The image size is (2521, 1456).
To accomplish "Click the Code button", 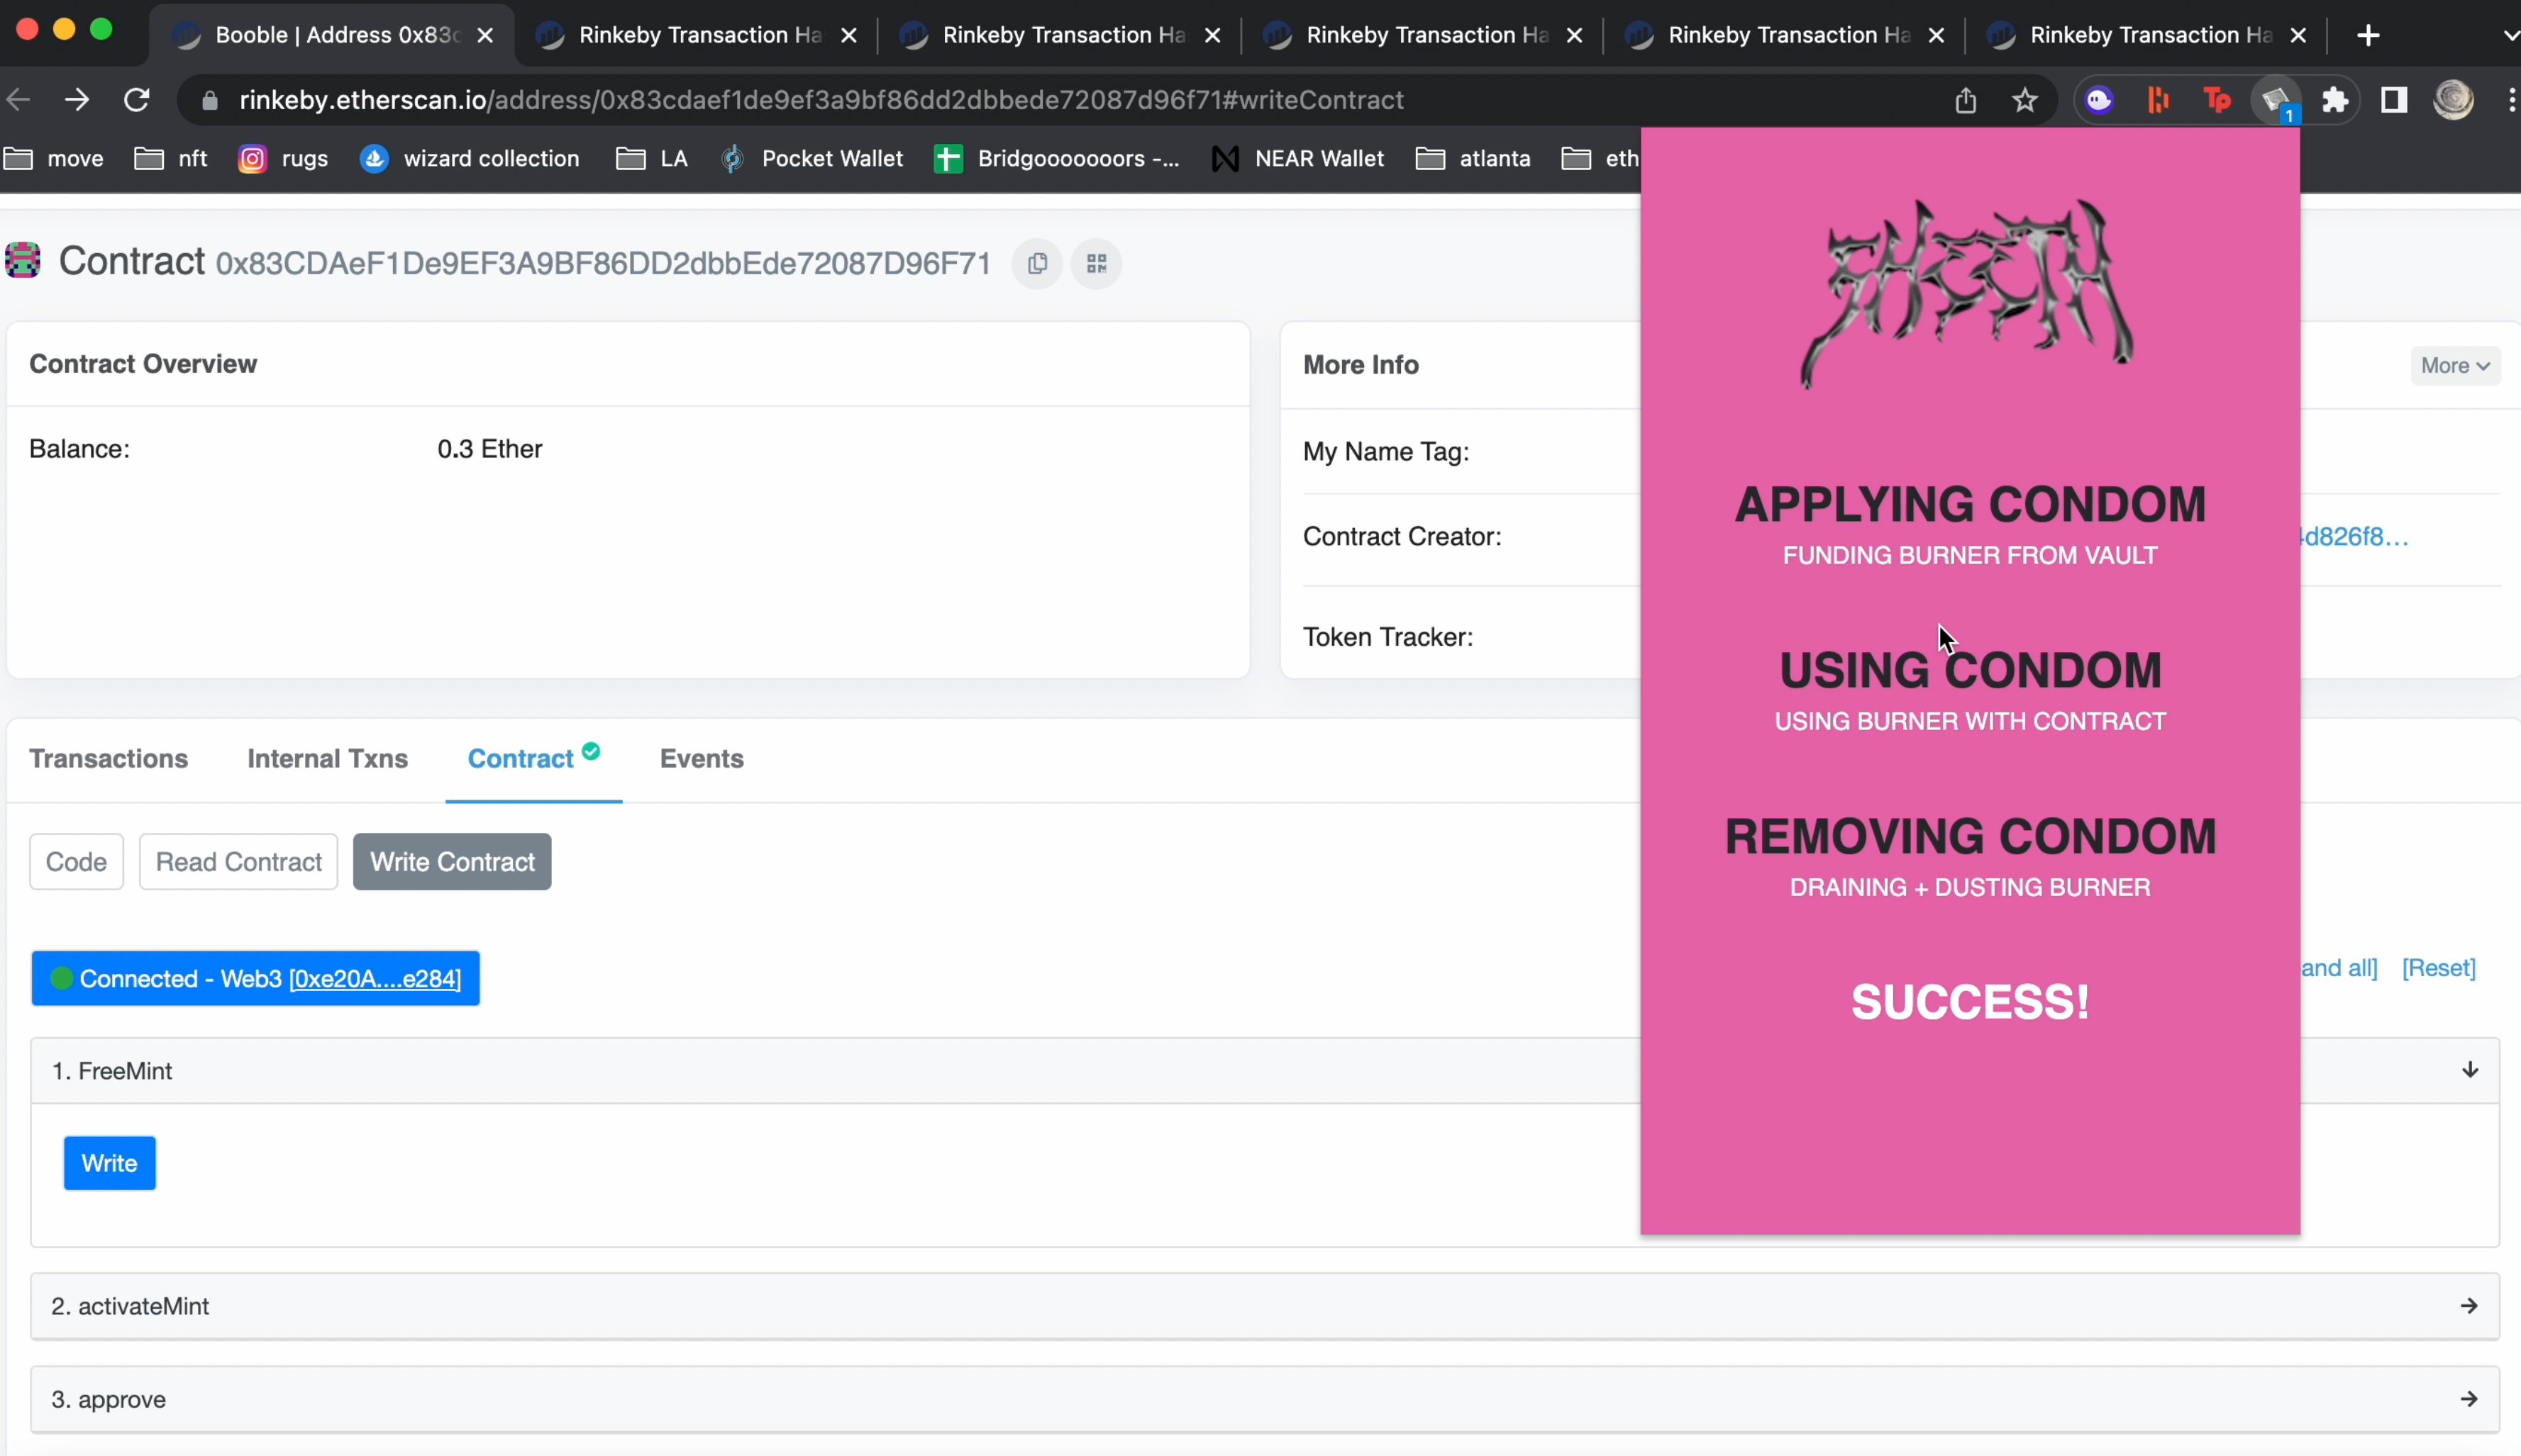I will point(76,862).
